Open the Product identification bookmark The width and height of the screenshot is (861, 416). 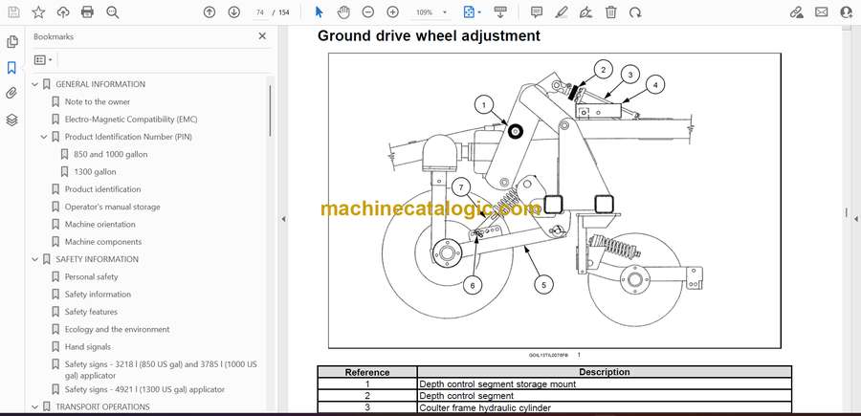pyautogui.click(x=102, y=189)
